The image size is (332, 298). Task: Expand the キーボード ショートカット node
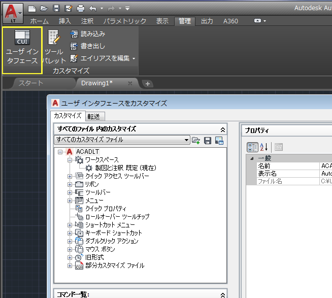pos(70,233)
